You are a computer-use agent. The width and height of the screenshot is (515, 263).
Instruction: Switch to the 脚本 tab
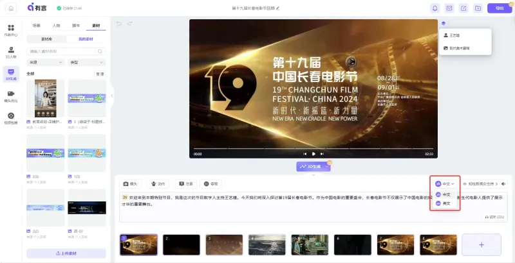[76, 26]
